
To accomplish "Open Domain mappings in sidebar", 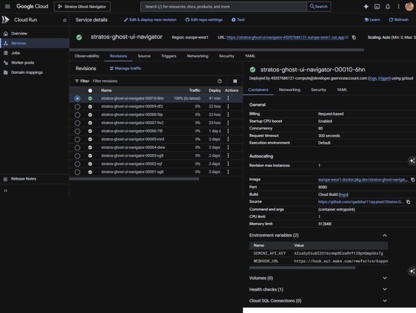I will pos(27,73).
